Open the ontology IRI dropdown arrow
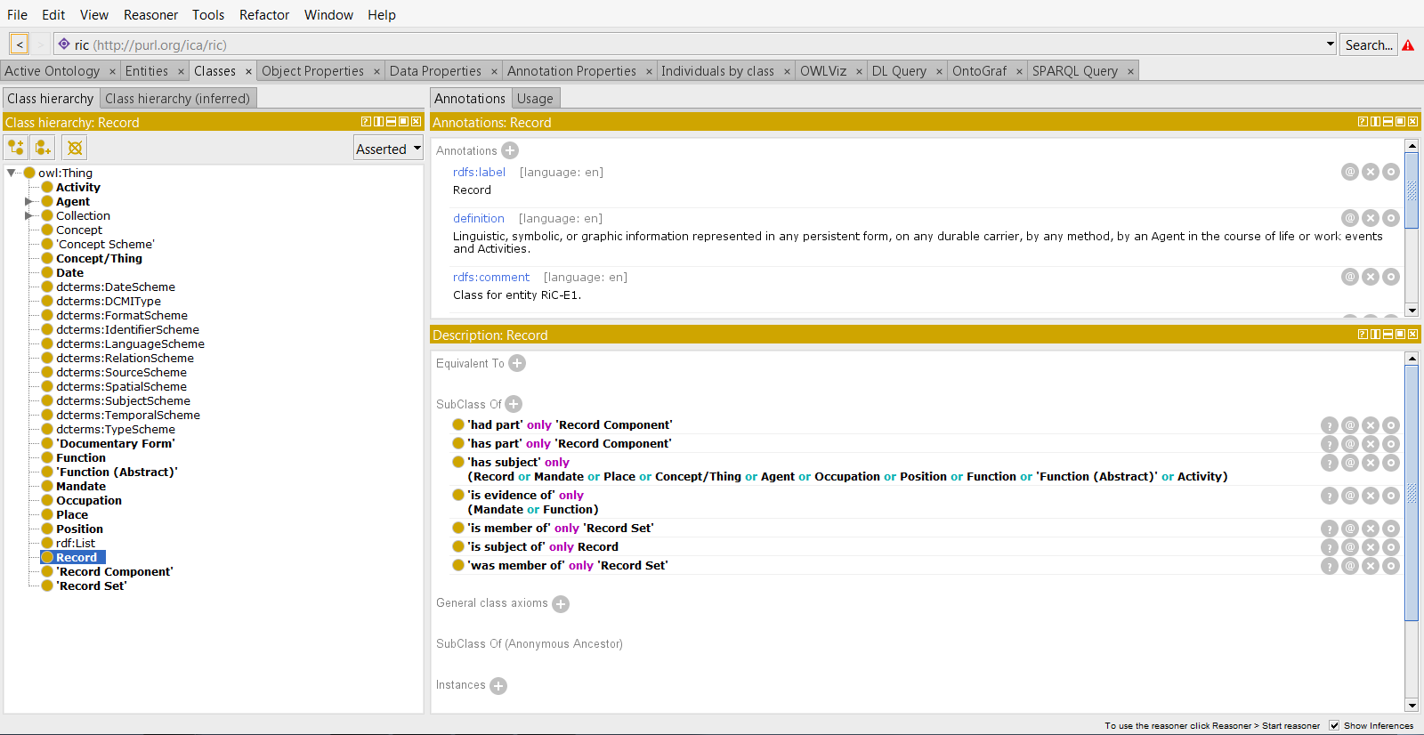 [x=1330, y=44]
